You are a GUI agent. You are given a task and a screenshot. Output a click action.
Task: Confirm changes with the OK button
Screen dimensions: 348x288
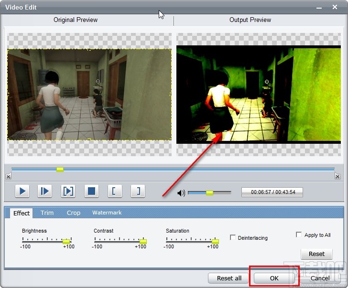click(x=274, y=278)
